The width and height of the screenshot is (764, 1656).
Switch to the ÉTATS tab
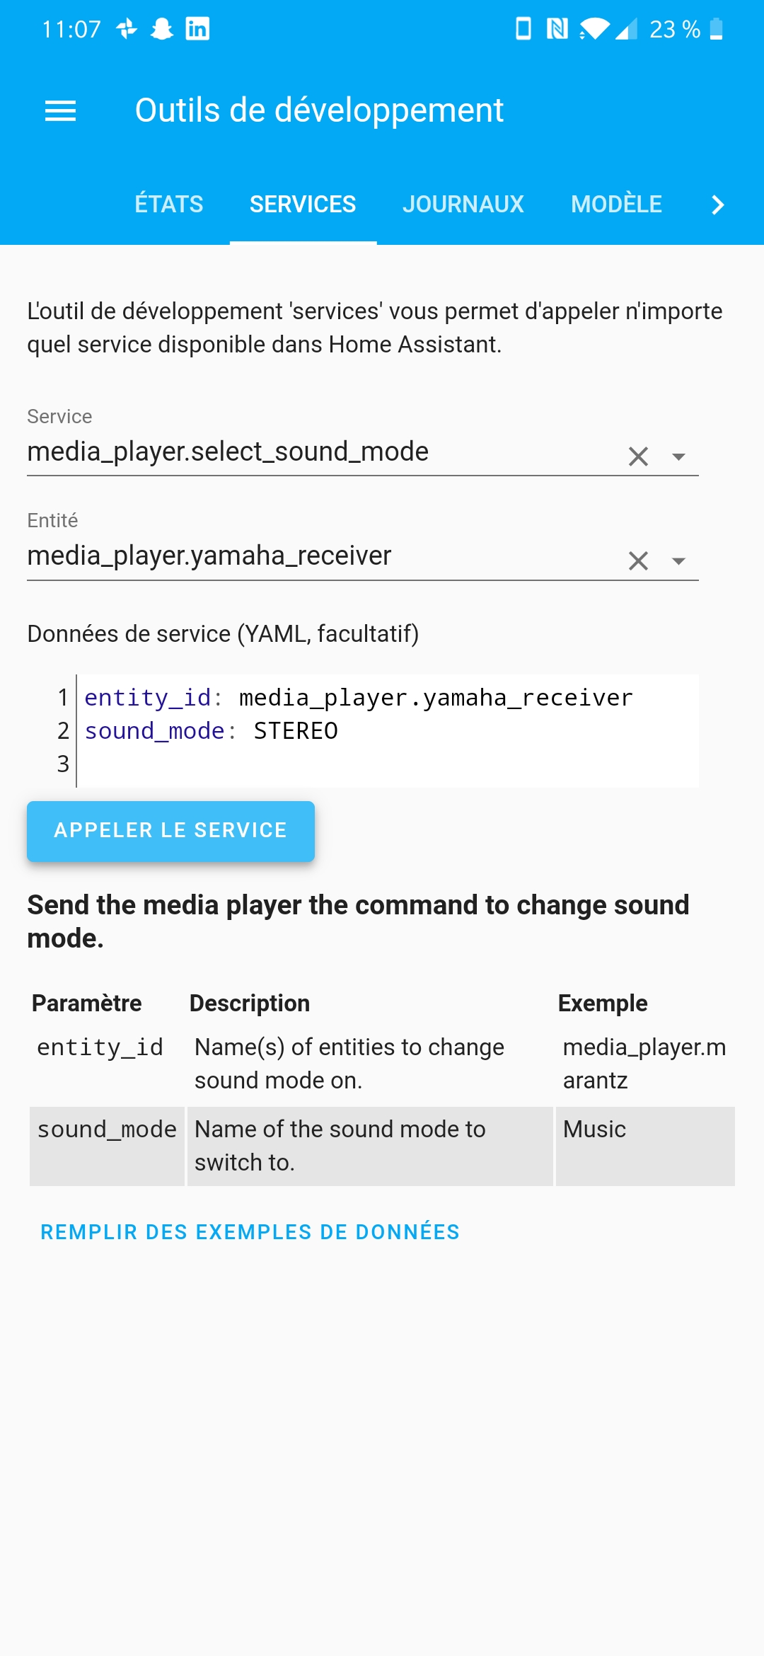pyautogui.click(x=169, y=205)
